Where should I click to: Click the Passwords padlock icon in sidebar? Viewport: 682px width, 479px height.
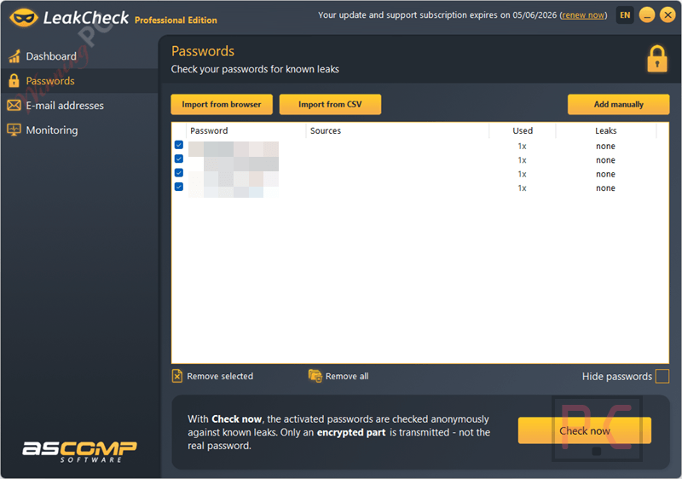tap(14, 80)
